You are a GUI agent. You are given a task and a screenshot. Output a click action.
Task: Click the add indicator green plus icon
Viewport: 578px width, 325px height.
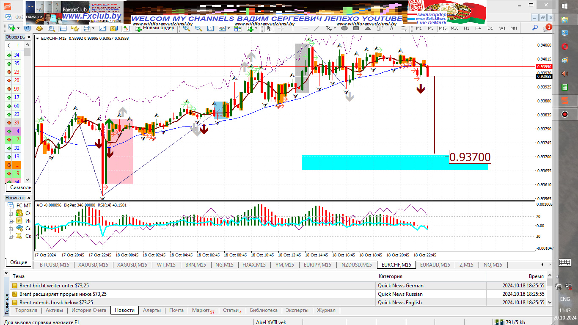(x=250, y=28)
